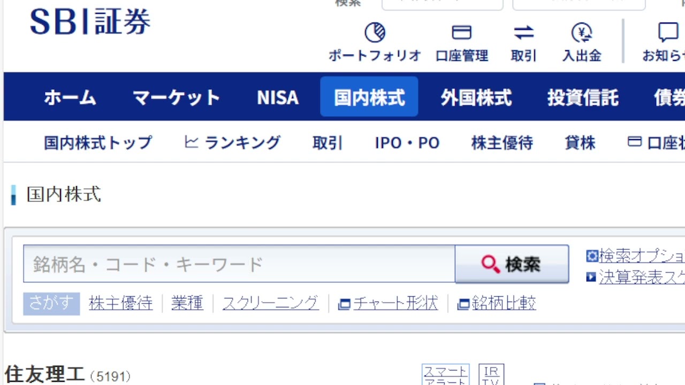Open 口座管理 card icon
Screen dimensions: 685x385
coord(461,33)
